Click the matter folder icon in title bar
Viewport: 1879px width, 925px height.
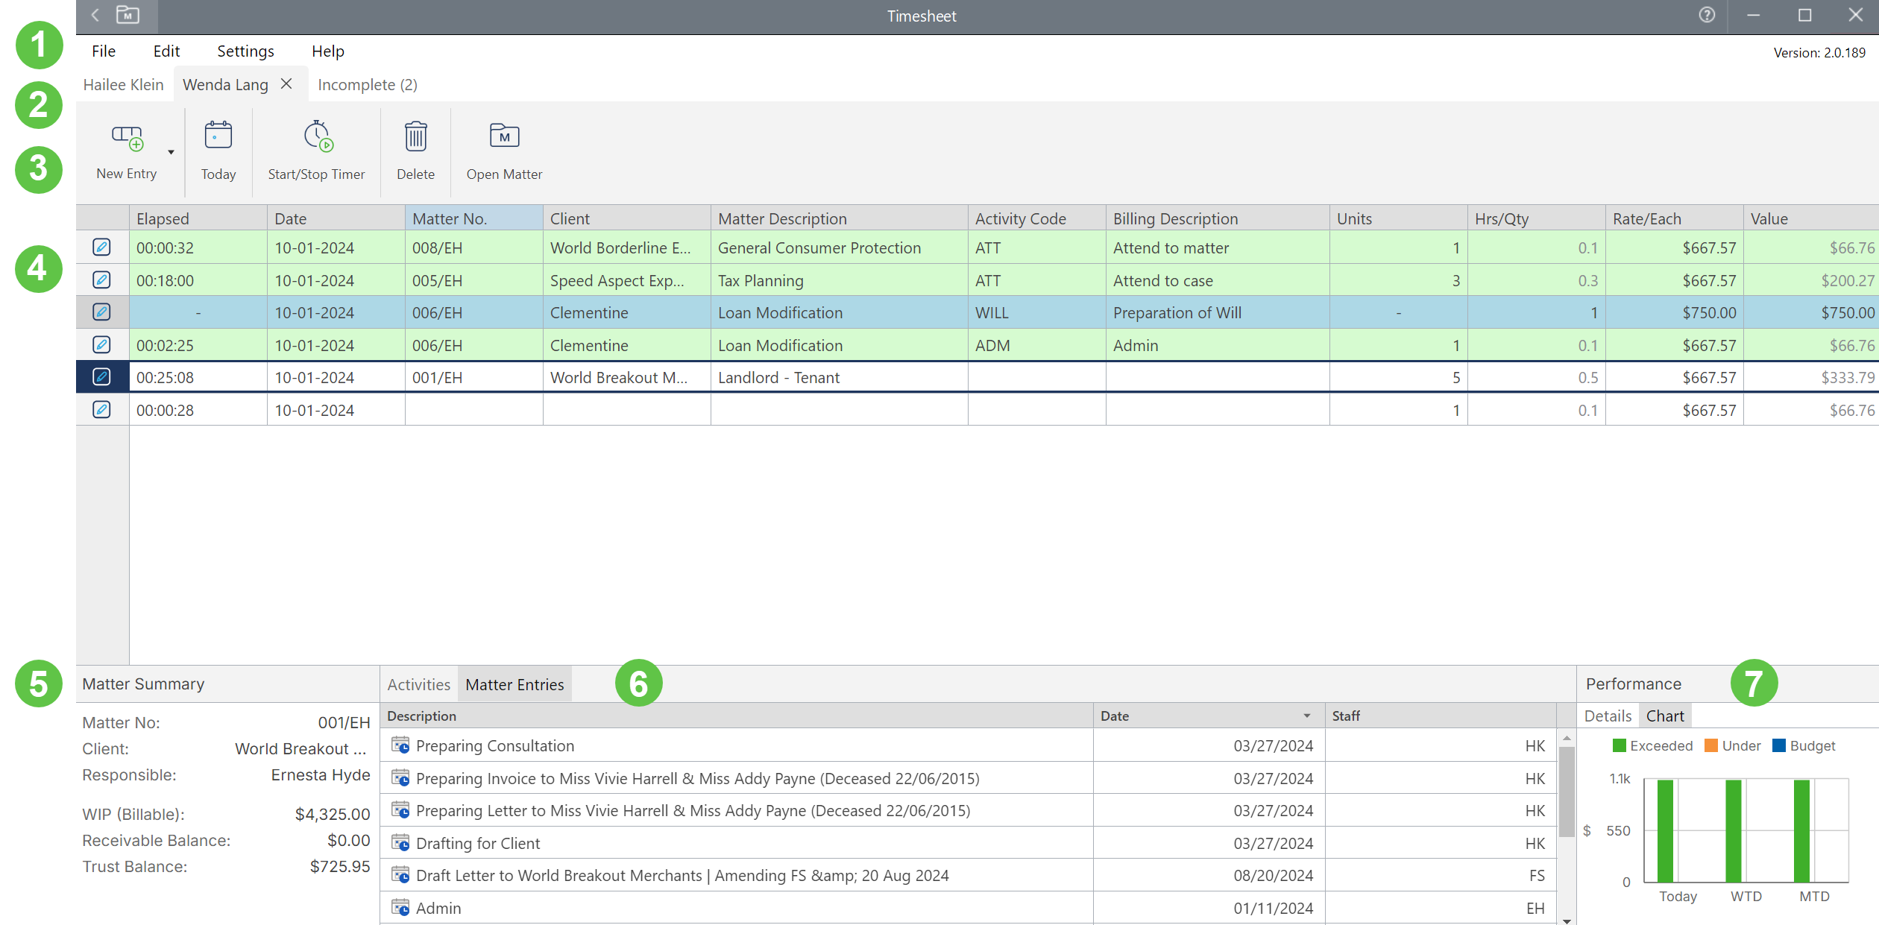coord(128,15)
